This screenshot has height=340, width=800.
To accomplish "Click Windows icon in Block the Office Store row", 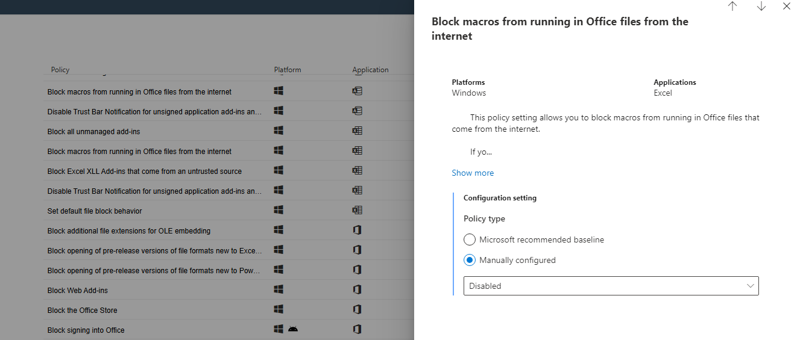I will pos(279,310).
